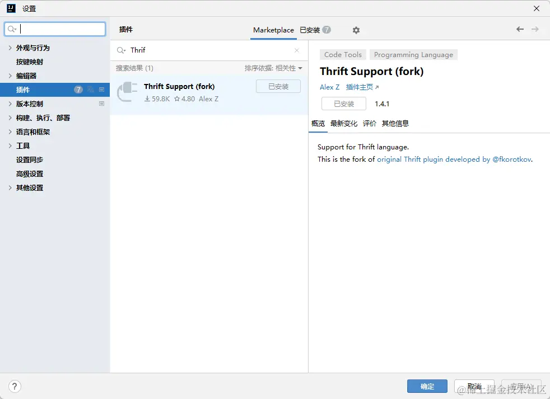Open 其他信息 tab

(x=395, y=124)
